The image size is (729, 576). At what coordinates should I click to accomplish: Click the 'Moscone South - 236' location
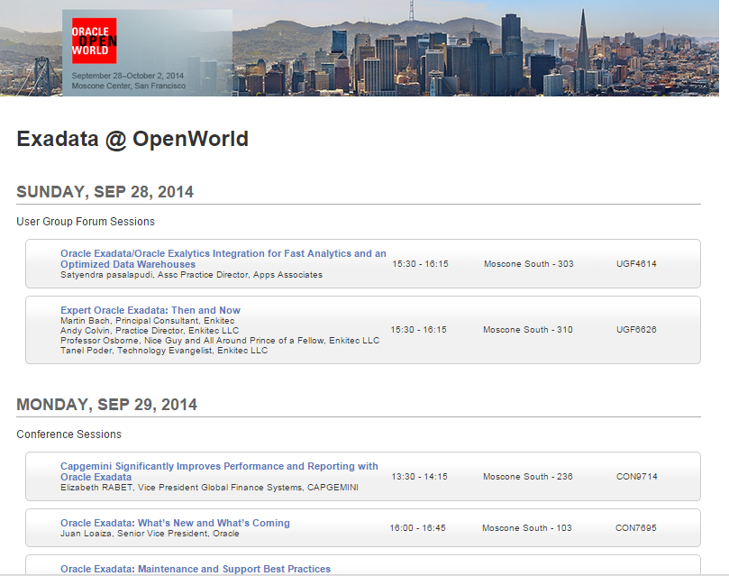point(528,477)
